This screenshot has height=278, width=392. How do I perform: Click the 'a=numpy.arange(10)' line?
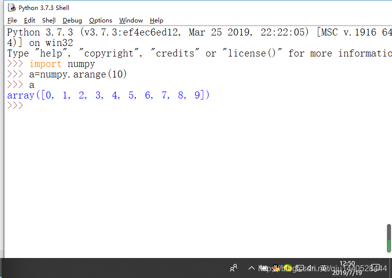78,74
